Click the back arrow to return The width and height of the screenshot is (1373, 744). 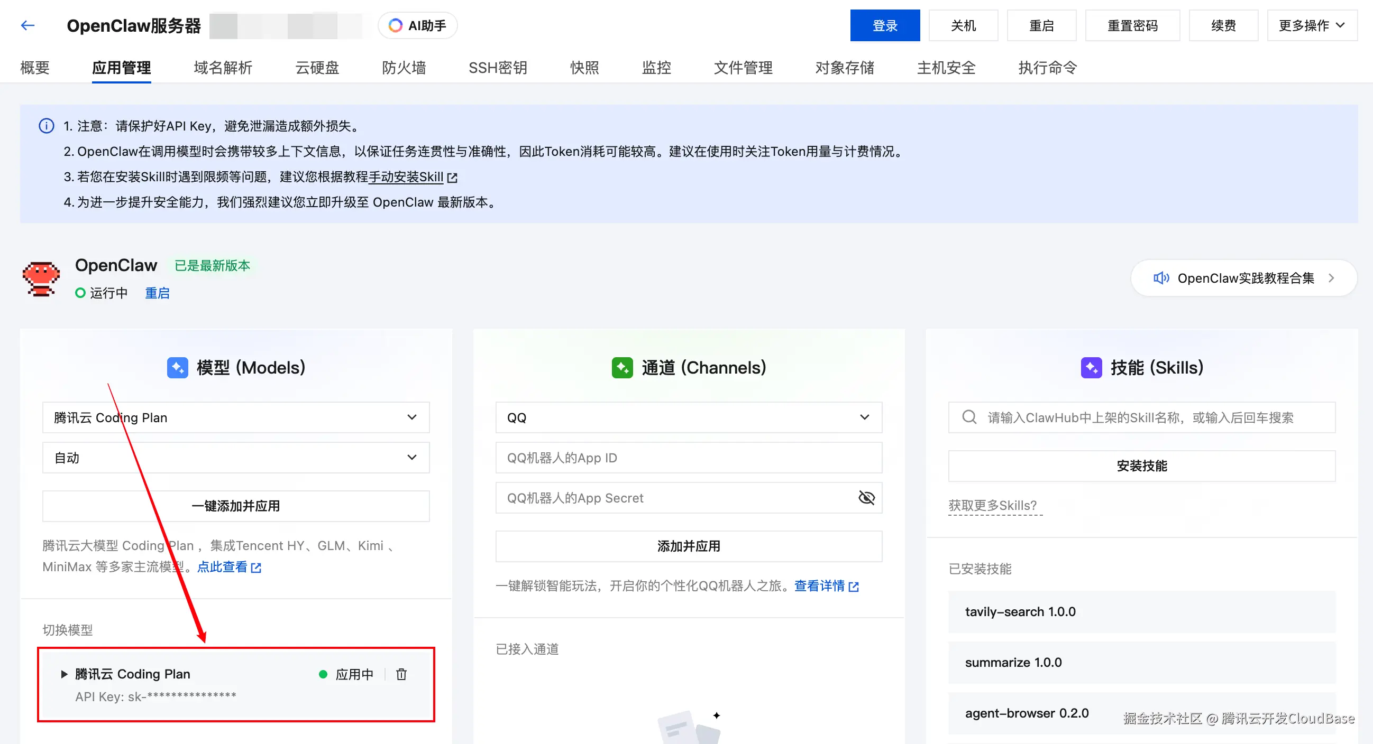(27, 25)
